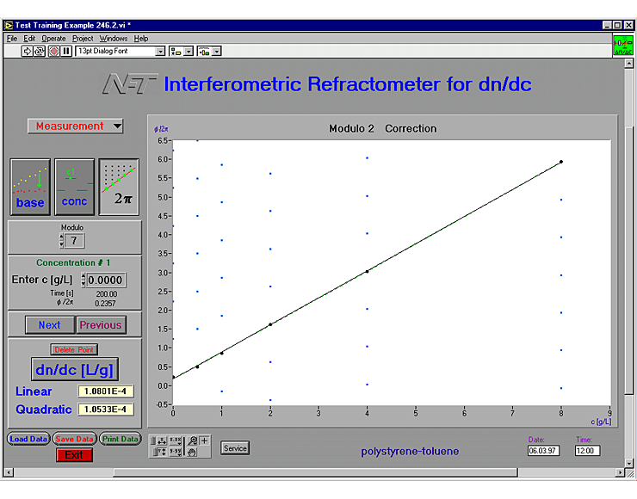Click the X-axis autoscale icon
Viewport: 637px width, 499px height.
pyautogui.click(x=162, y=440)
